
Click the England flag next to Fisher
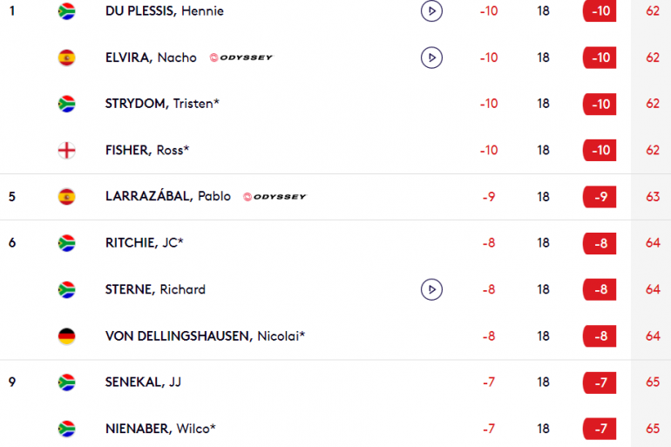[x=67, y=150]
